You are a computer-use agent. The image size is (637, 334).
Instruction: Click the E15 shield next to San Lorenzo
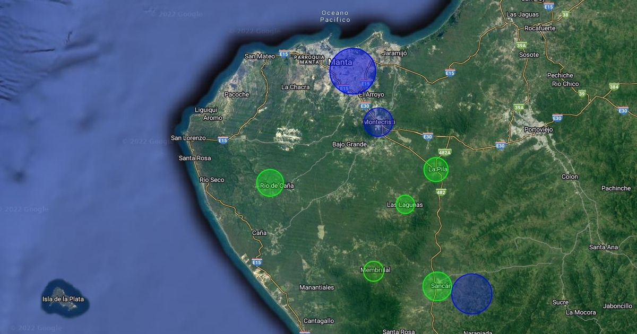coord(223,140)
